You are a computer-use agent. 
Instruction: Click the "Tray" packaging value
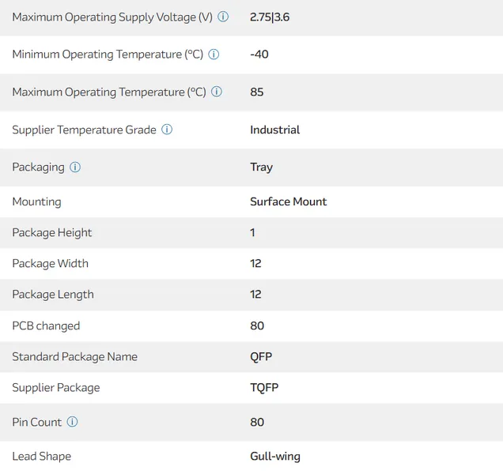tap(261, 167)
